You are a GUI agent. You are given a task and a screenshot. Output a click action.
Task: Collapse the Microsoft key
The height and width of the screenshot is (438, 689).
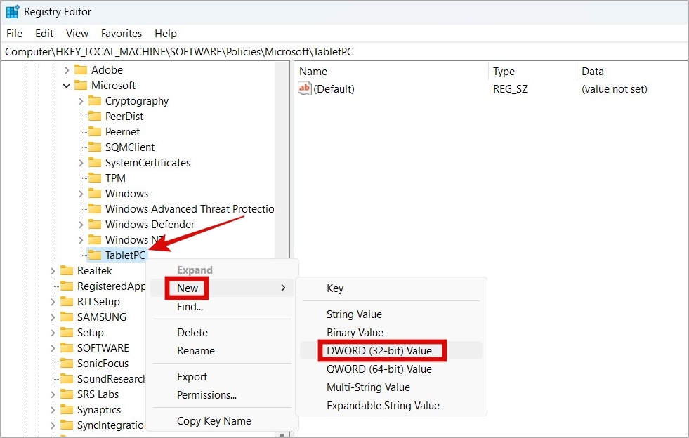click(x=66, y=85)
